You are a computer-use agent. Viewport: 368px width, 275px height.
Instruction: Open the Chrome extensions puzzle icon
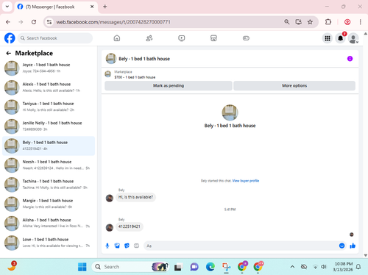[x=328, y=22]
